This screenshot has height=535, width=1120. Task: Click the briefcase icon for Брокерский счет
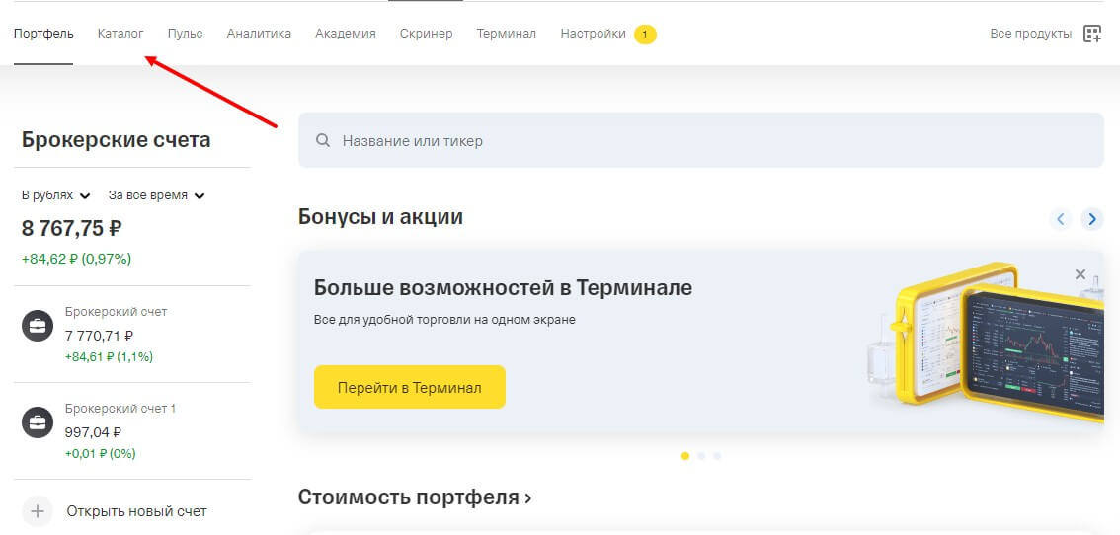tap(38, 328)
